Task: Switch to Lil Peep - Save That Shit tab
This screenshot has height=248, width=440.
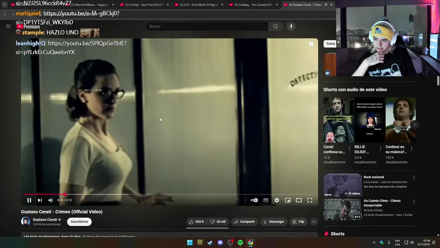Action: [x=144, y=5]
